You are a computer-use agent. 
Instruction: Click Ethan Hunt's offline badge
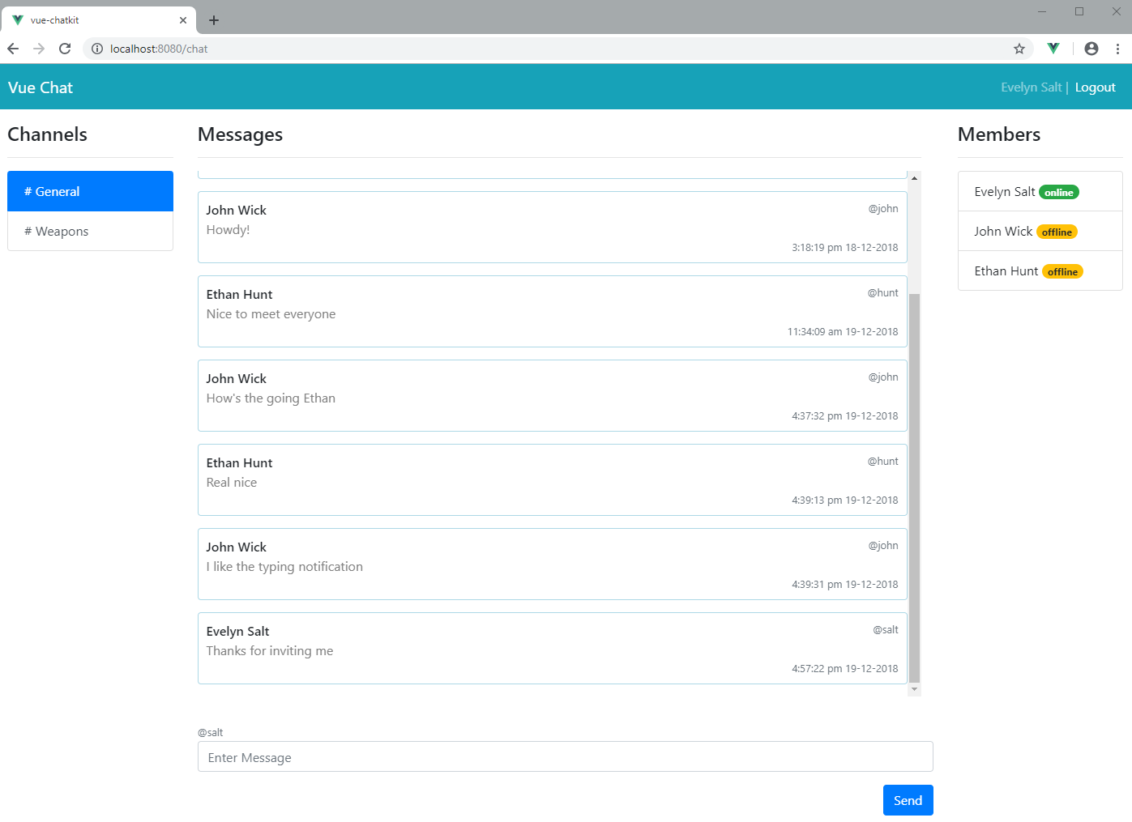click(x=1062, y=271)
